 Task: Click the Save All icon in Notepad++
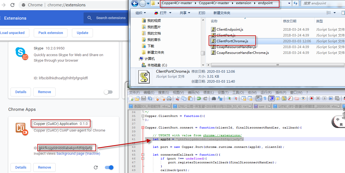[x=150, y=98]
